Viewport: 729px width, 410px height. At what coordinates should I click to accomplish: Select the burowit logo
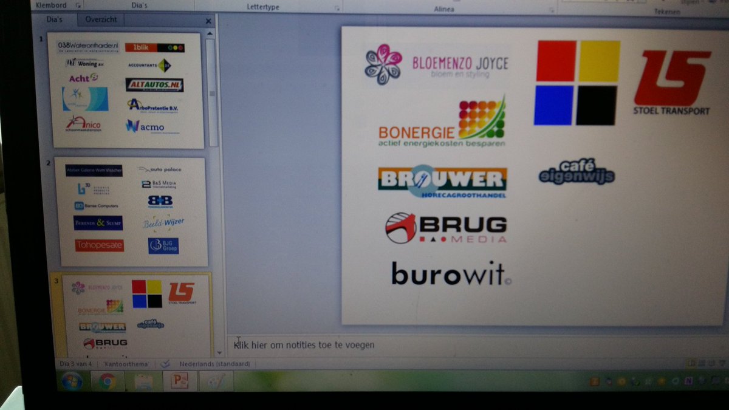[451, 273]
